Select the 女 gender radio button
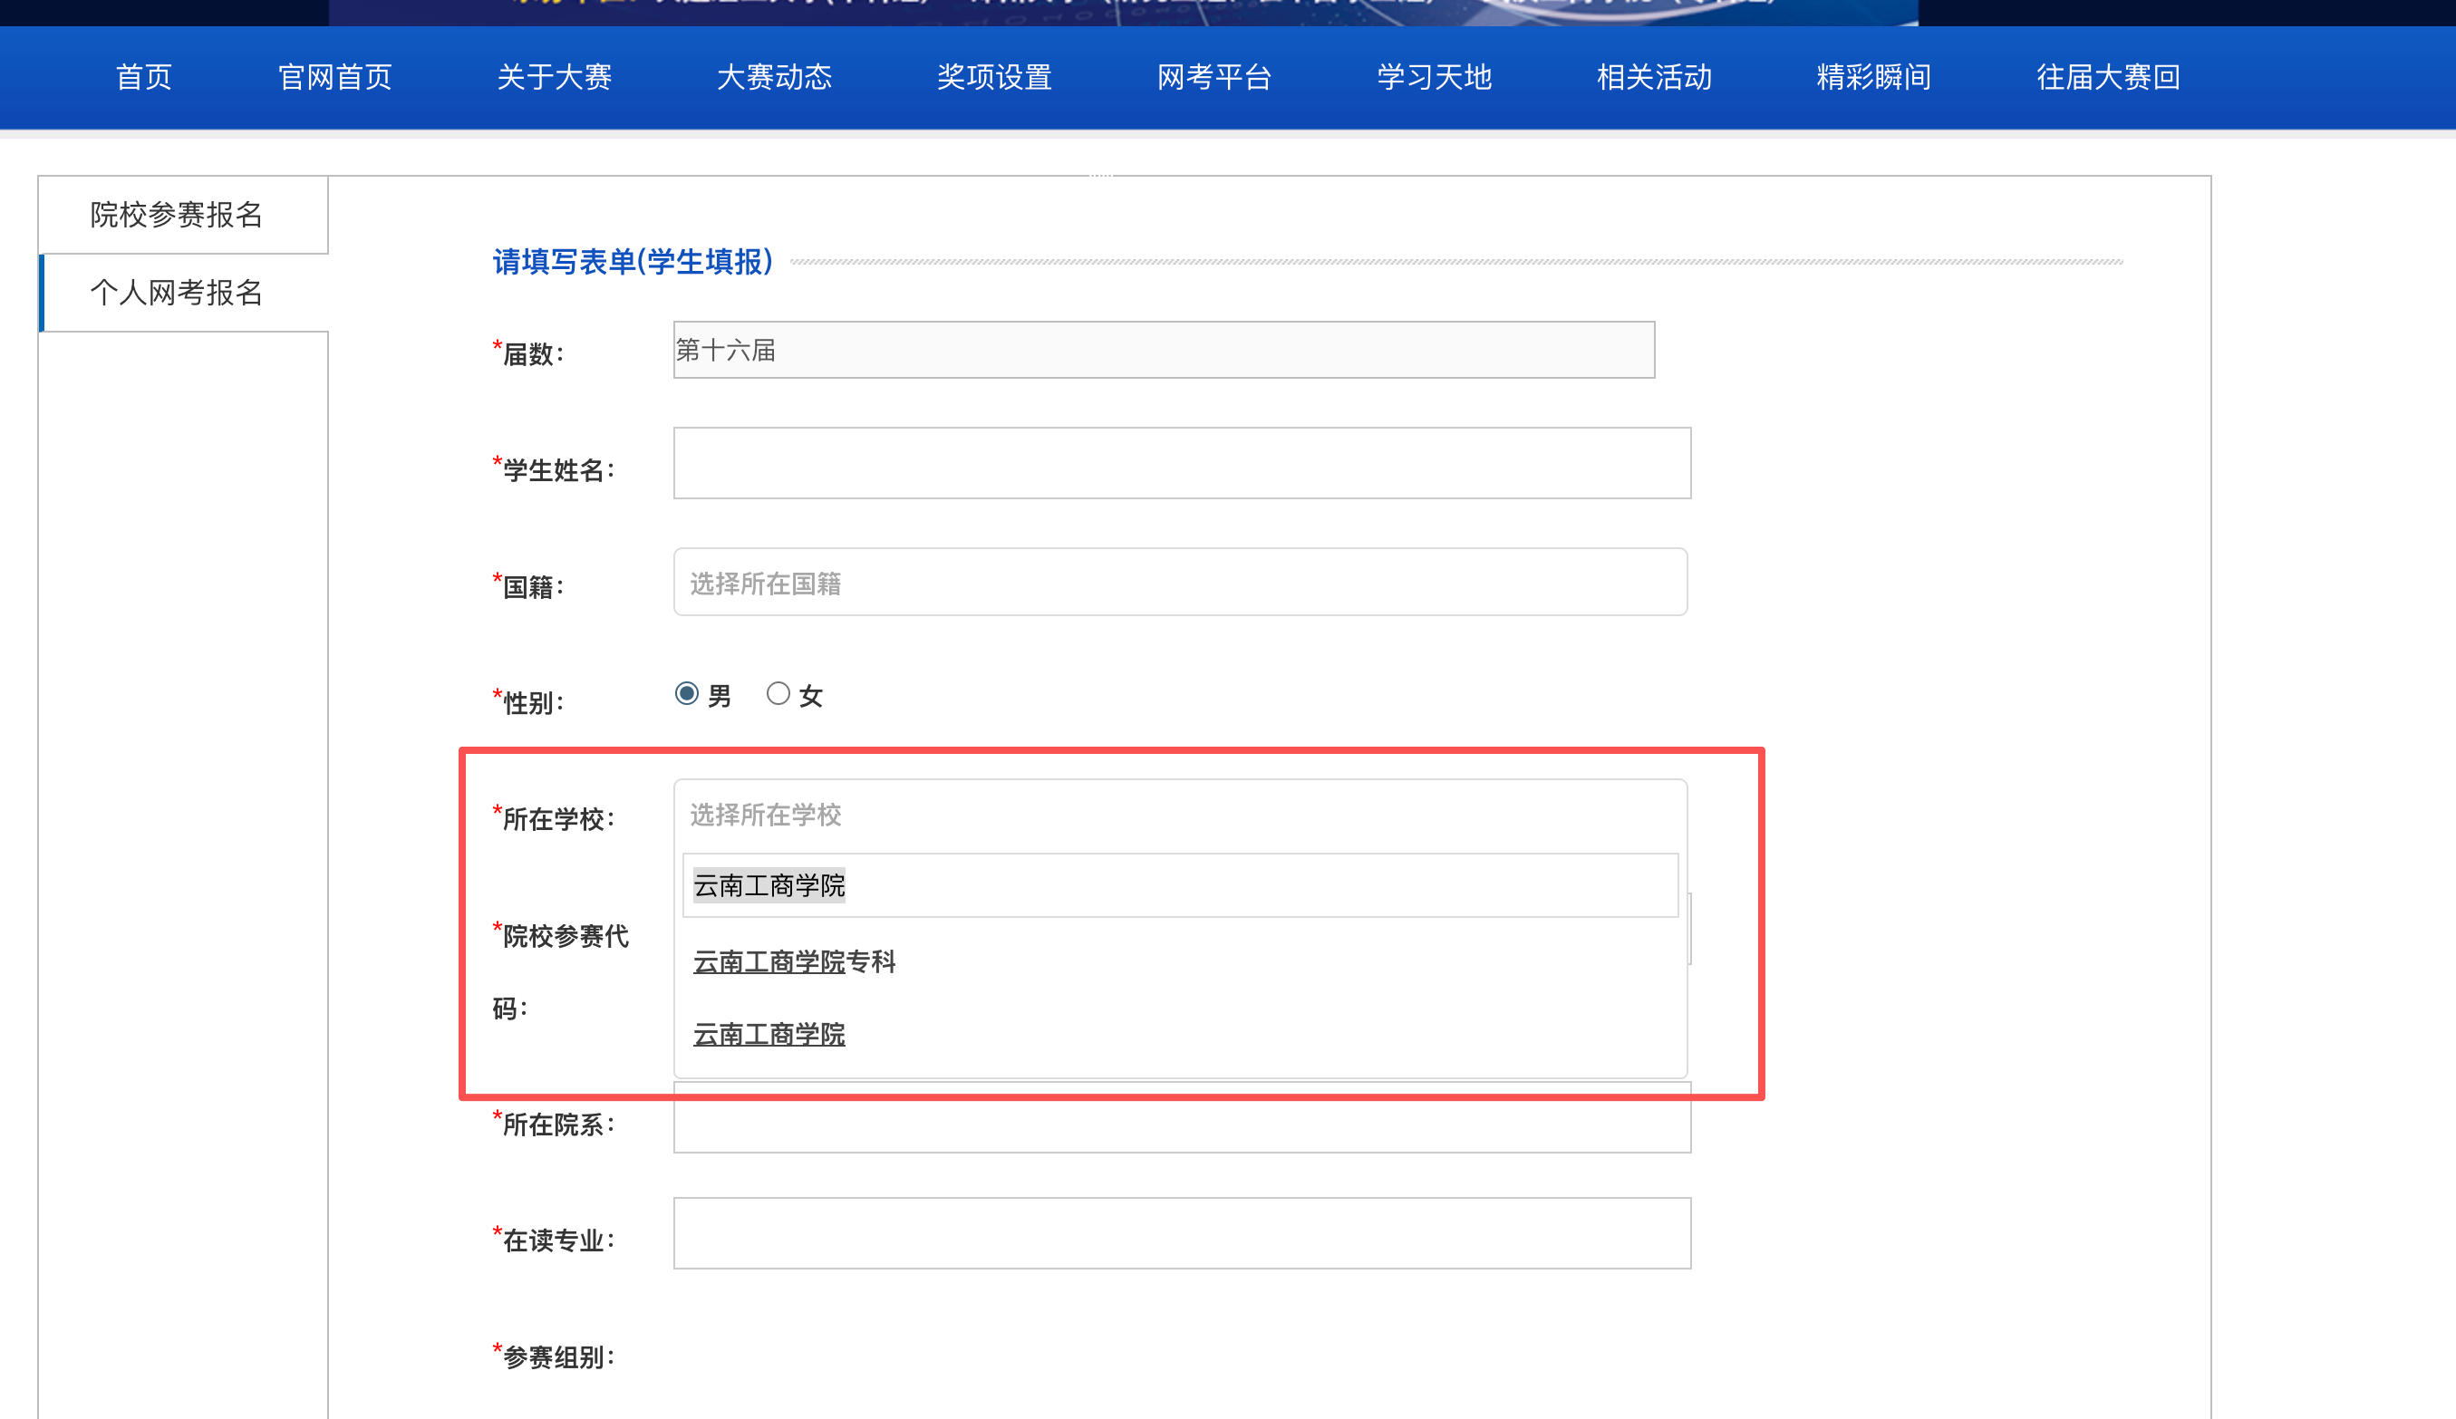 (777, 693)
